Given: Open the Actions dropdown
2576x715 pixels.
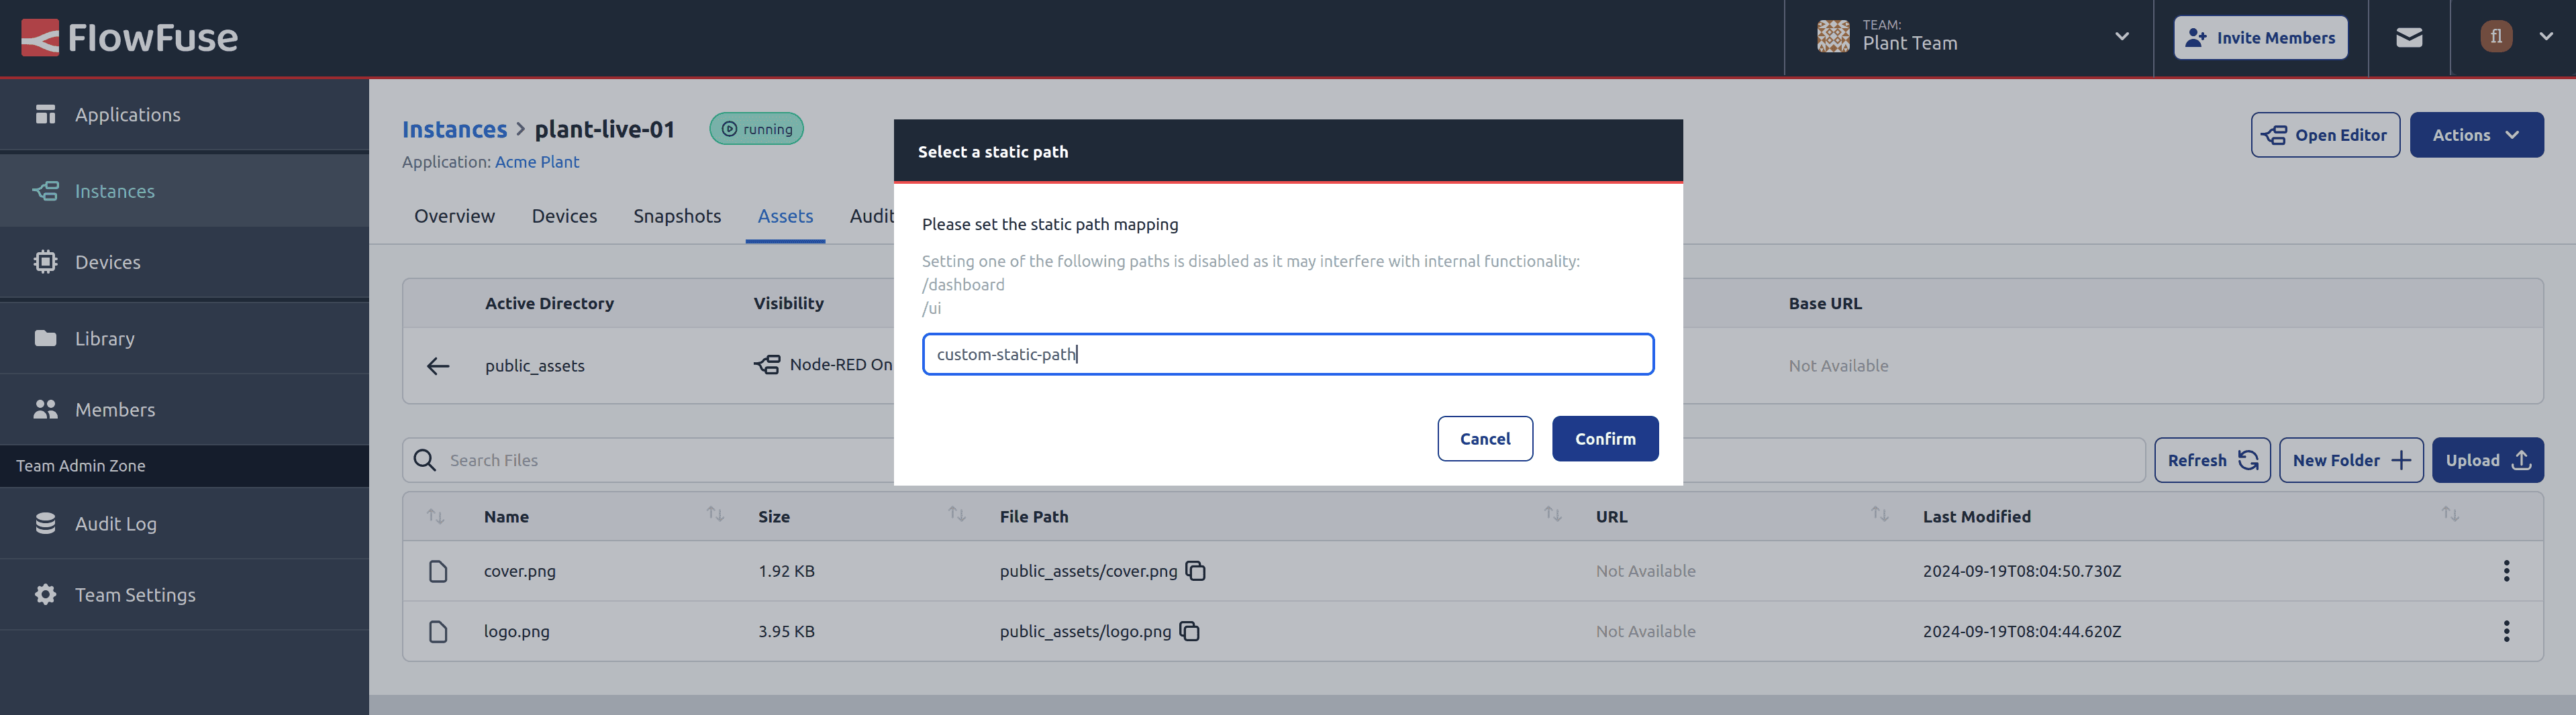Looking at the screenshot, I should pos(2477,134).
